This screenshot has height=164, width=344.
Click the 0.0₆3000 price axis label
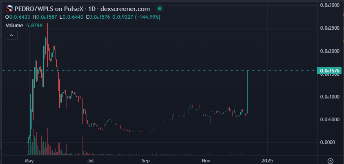click(331, 5)
